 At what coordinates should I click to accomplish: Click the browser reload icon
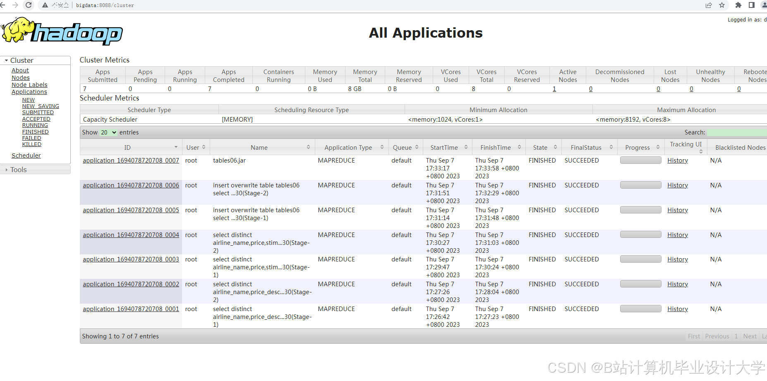pos(29,5)
